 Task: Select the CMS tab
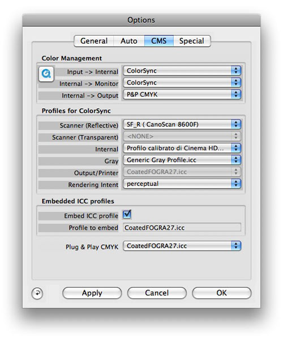pos(159,41)
